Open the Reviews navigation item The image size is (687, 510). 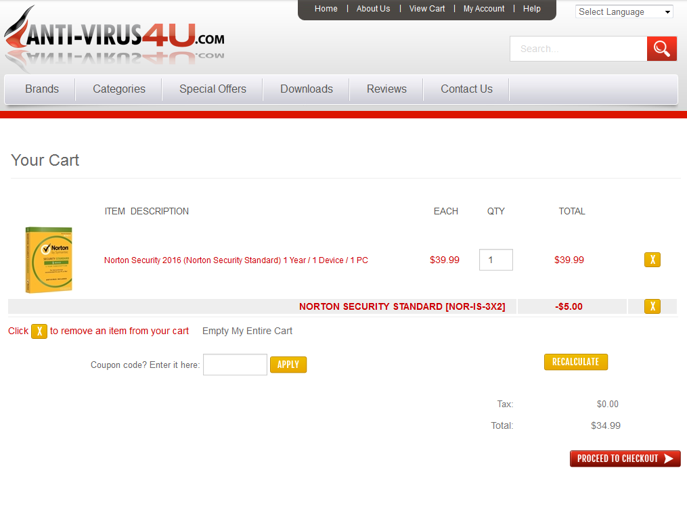pyautogui.click(x=386, y=89)
